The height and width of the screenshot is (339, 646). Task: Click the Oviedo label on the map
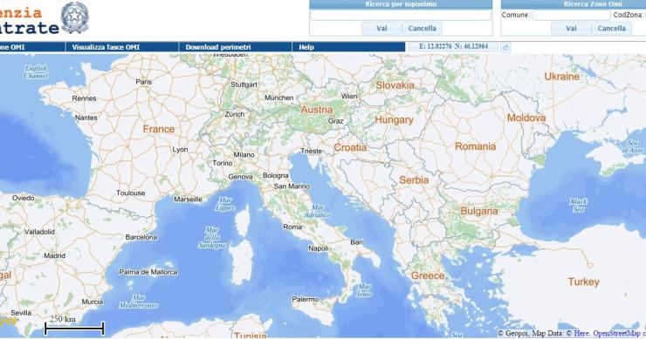click(x=23, y=199)
